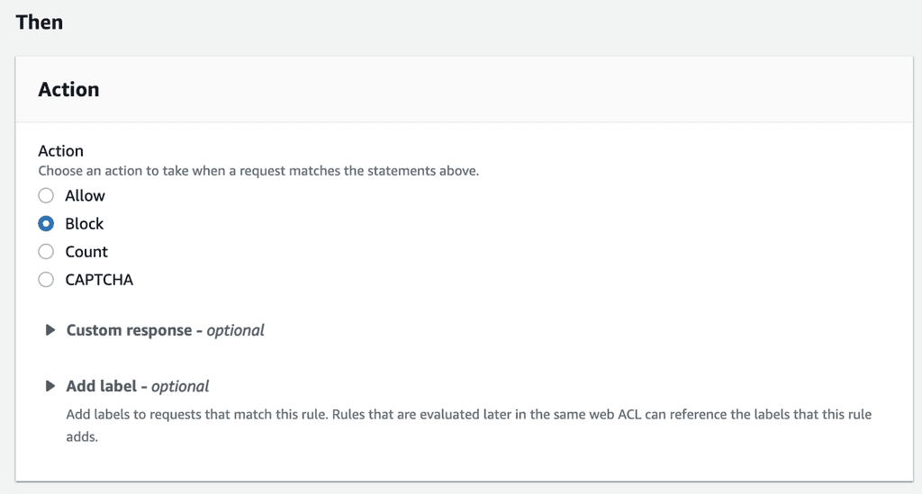Expand Add label using its triangle arrow

(50, 386)
